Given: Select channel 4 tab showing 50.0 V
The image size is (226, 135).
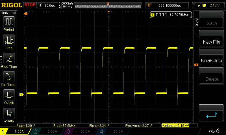Looking at the screenshot, I should click(113, 131).
